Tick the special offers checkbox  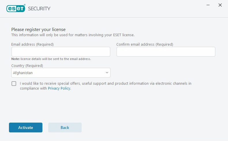pos(14,84)
